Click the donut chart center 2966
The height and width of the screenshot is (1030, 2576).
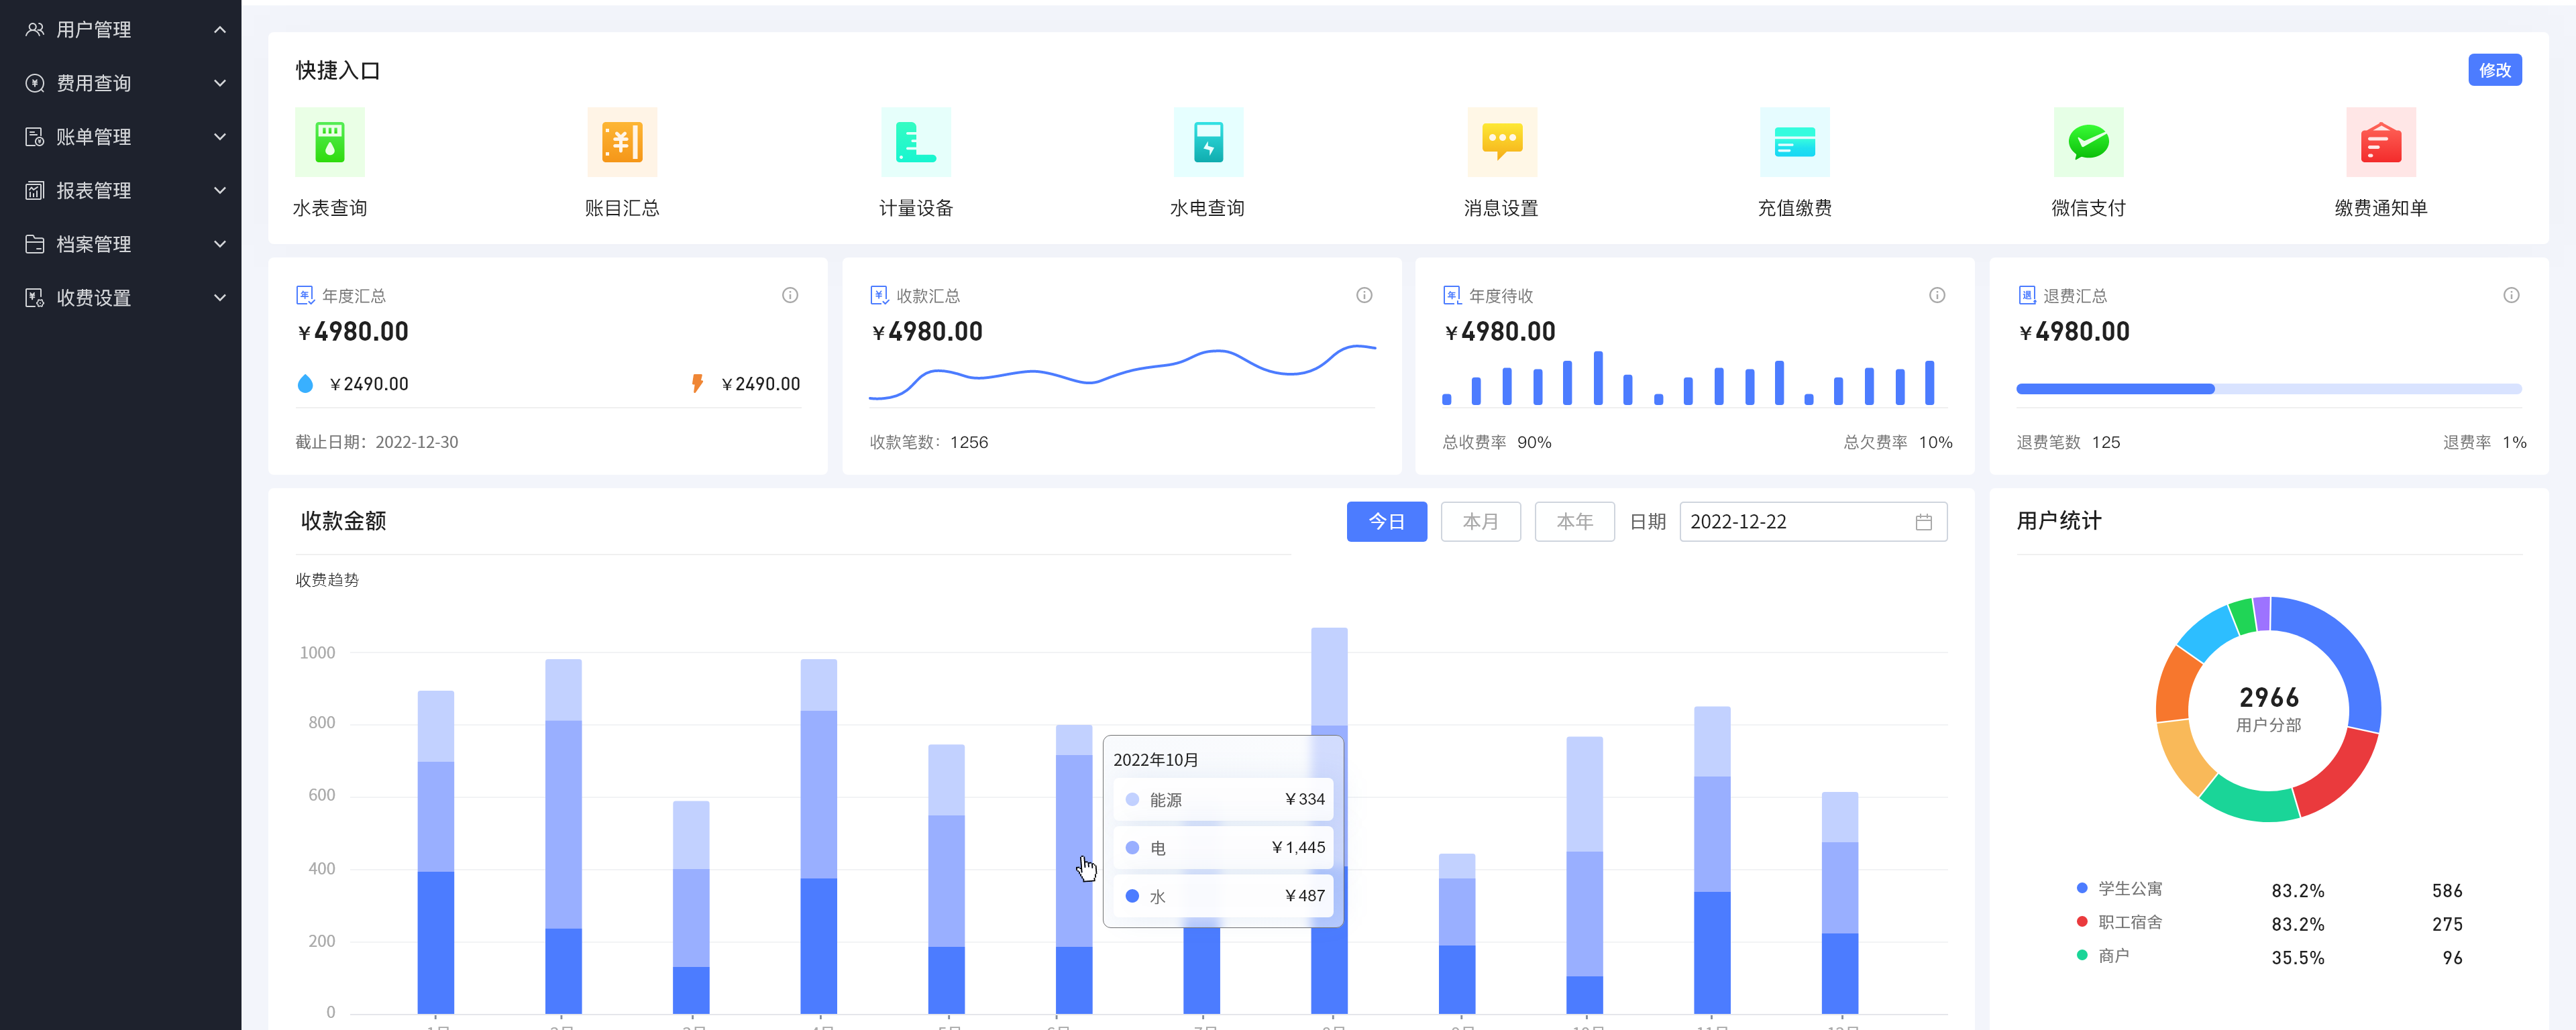pos(2268,697)
